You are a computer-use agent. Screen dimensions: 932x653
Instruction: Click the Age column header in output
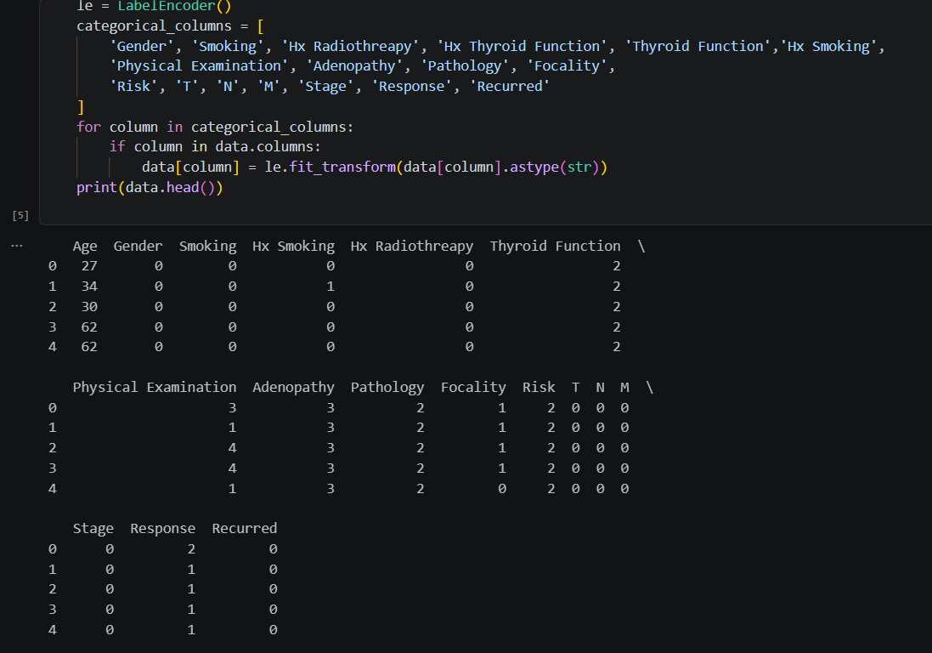click(85, 247)
